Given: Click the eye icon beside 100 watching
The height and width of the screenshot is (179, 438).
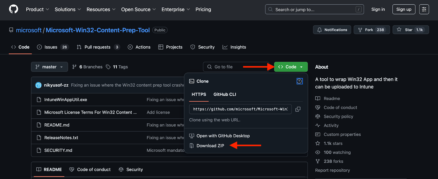Looking at the screenshot, I should click(318, 152).
